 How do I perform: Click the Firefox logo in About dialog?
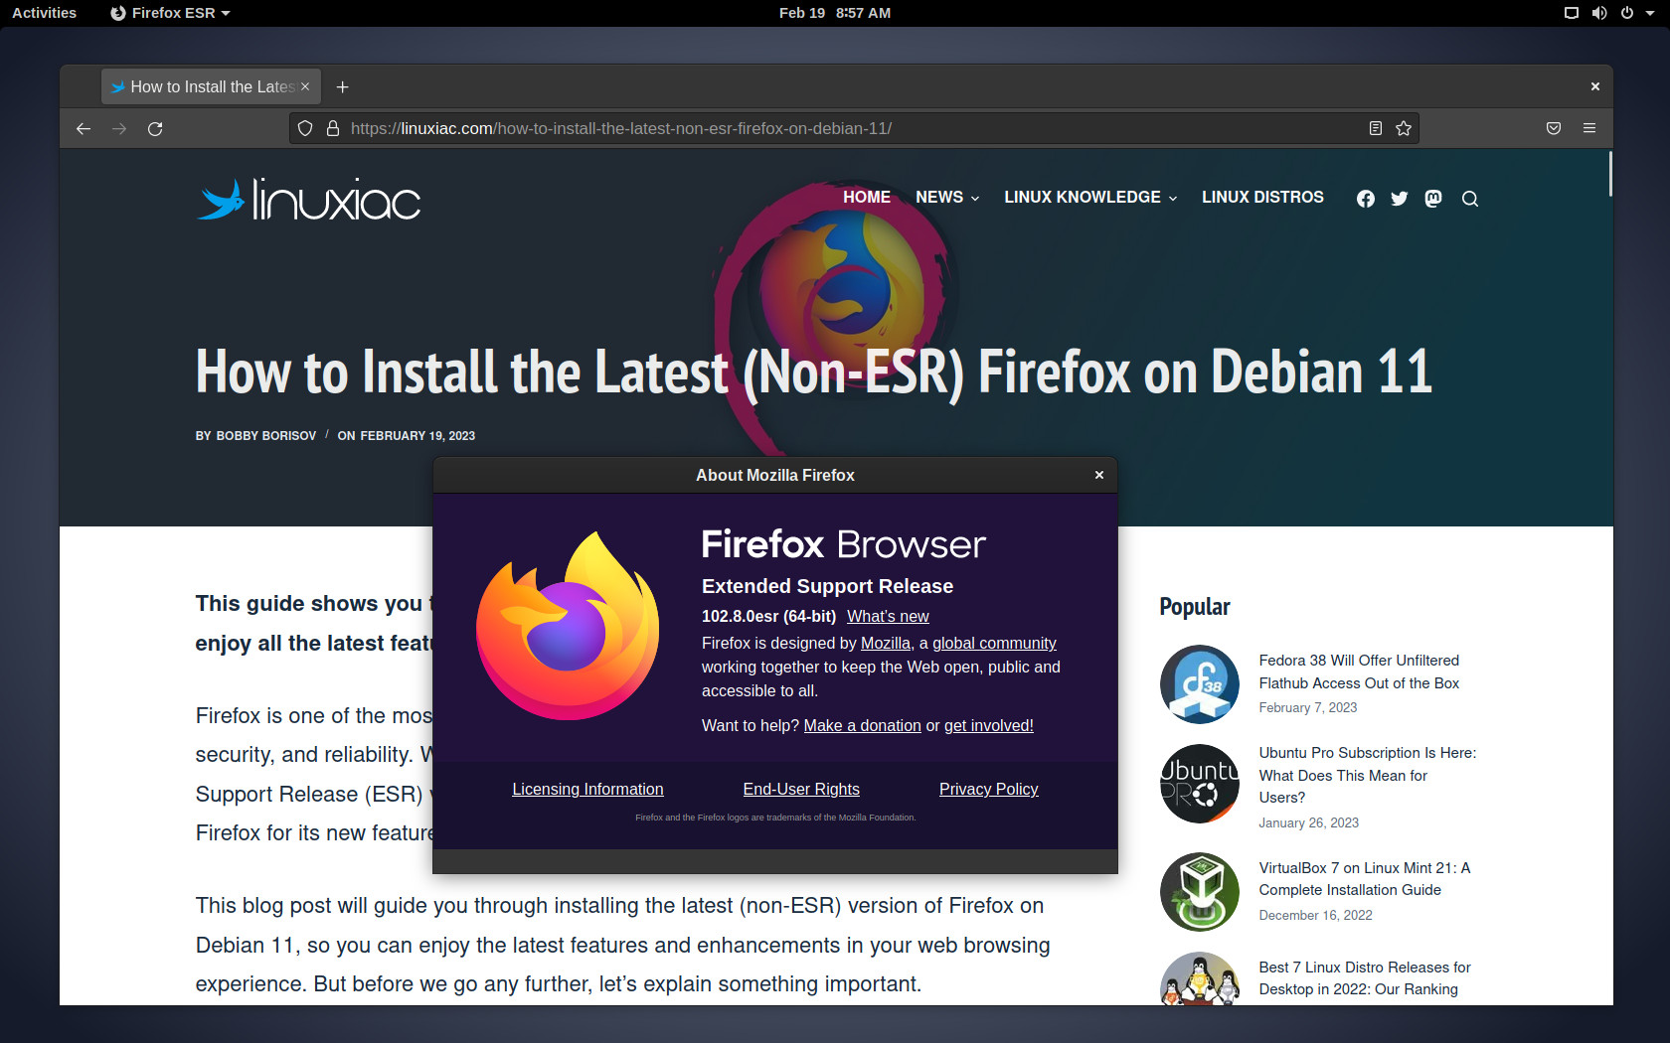coord(568,626)
